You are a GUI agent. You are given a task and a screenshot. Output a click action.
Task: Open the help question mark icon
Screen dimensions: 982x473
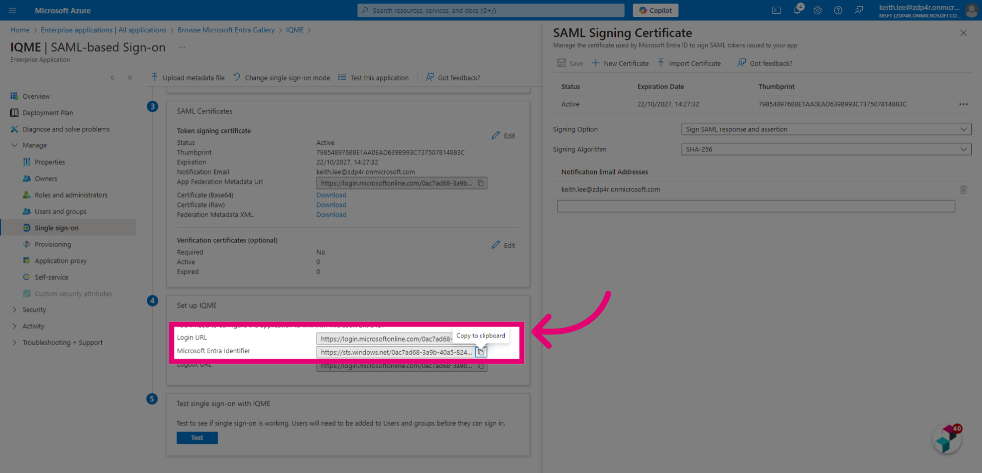[x=838, y=10]
